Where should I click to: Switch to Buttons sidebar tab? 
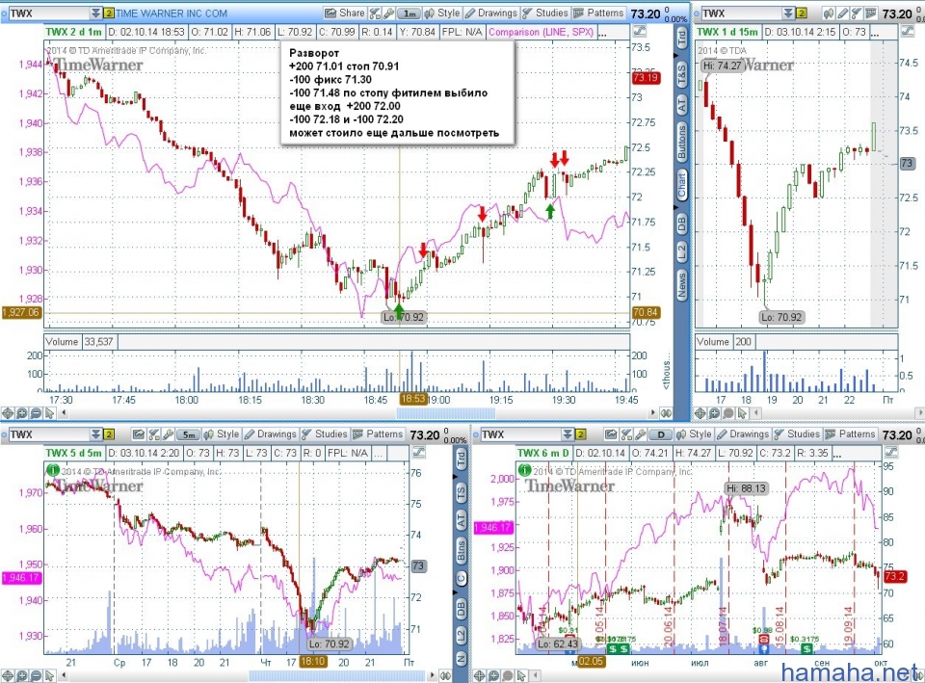pyautogui.click(x=681, y=143)
